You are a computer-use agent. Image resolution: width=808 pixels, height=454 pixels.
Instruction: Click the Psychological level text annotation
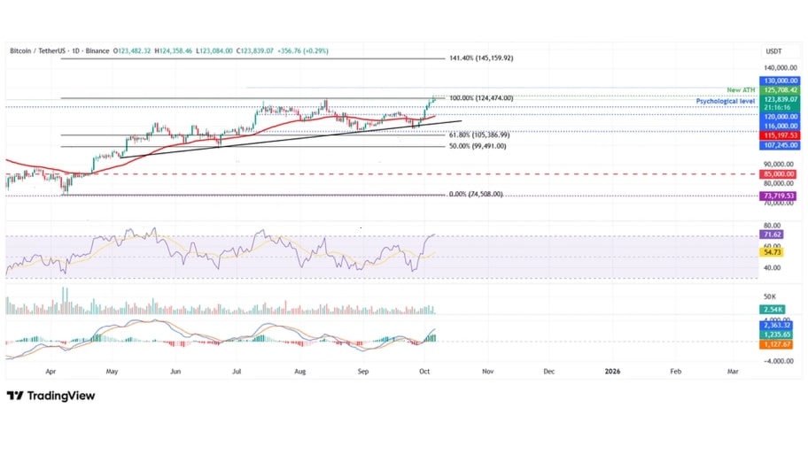tap(724, 102)
